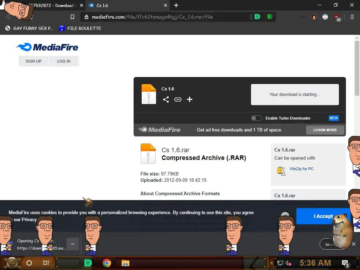The image size is (360, 270).
Task: Open the GAY FURRY SEX P... bookmark
Action: click(29, 28)
